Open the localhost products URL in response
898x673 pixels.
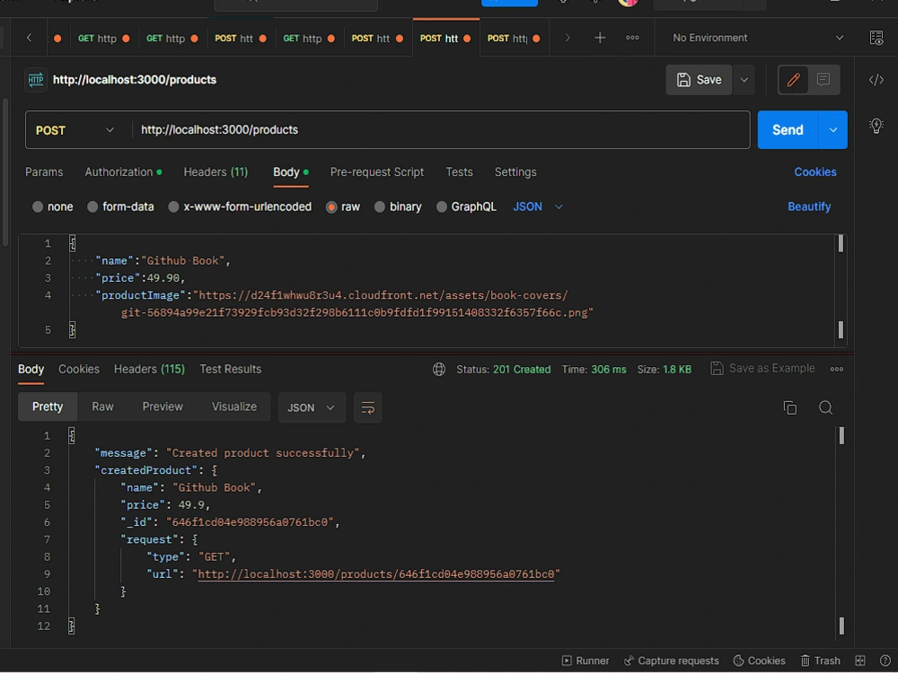coord(376,574)
